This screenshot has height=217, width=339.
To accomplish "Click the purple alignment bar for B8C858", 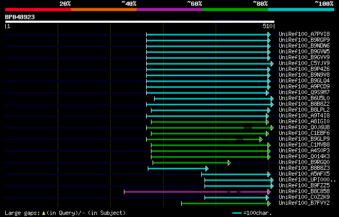I will click(197, 192).
